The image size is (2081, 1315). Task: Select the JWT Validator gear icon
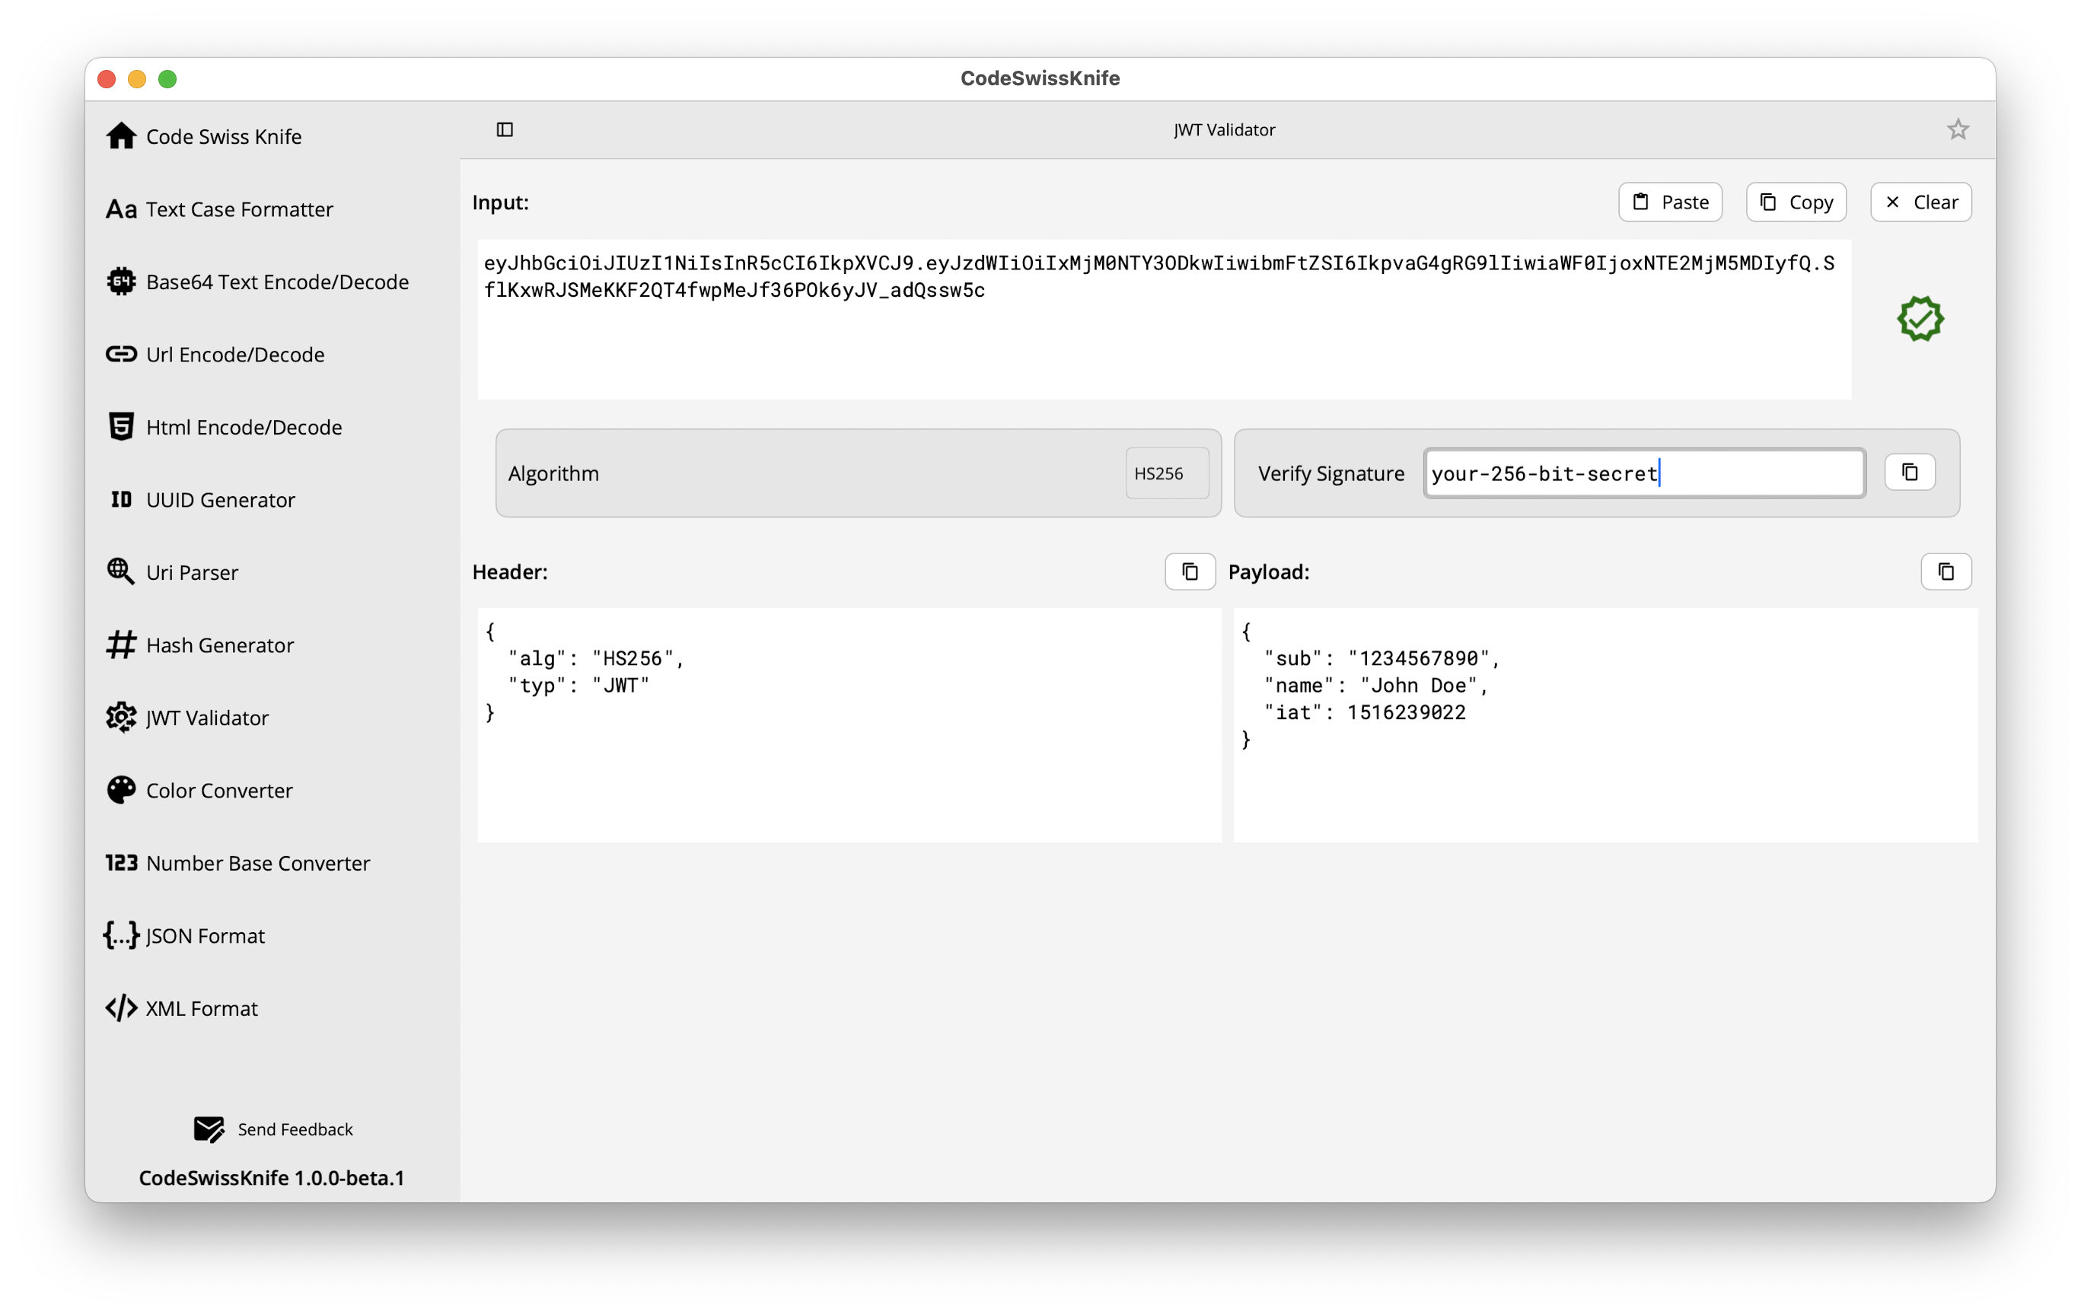(x=121, y=717)
